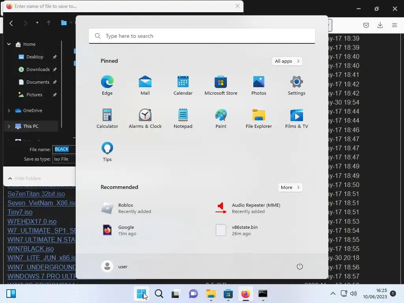Open the notification count badge
Screen dimensions: 404x303
click(x=393, y=294)
